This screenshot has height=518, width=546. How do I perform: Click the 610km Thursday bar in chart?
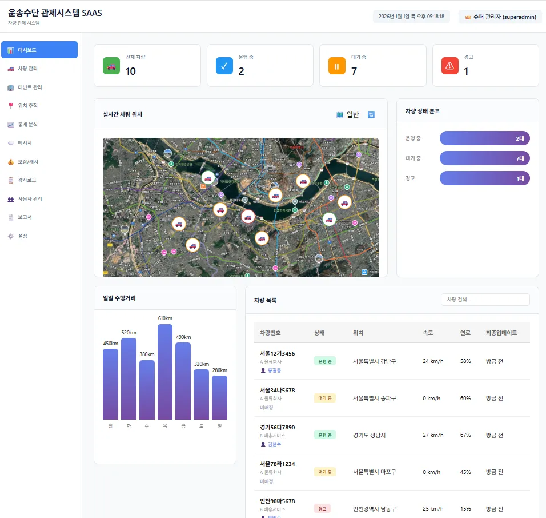(165, 372)
